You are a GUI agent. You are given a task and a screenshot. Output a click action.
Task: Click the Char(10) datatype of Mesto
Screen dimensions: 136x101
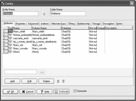click(x=75, y=52)
